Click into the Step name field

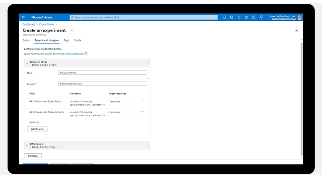click(x=102, y=72)
